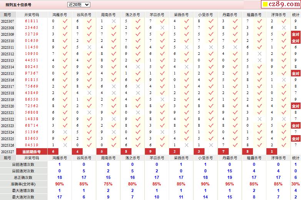Screen dimensions: 301x200
Task: Click the 95% accuracy value
Action: [229, 184]
